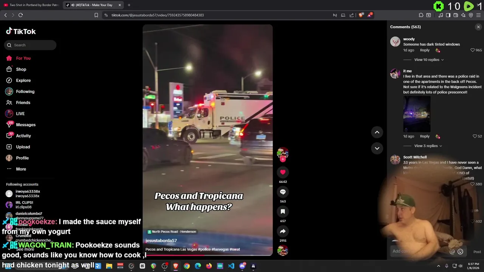Open the Friends page
The image size is (484, 272).
click(23, 102)
